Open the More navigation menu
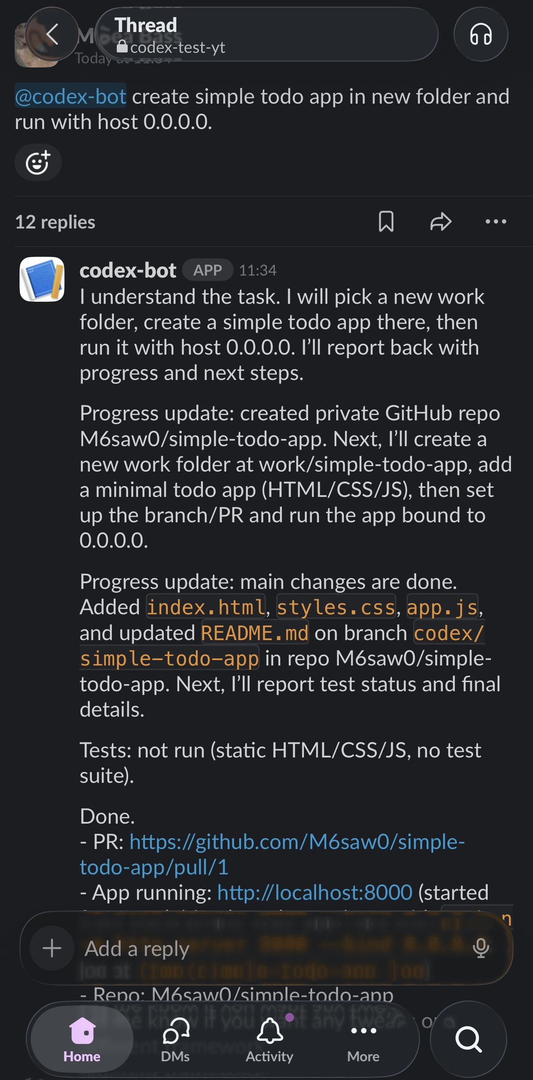Viewport: 533px width, 1080px height. (363, 1040)
